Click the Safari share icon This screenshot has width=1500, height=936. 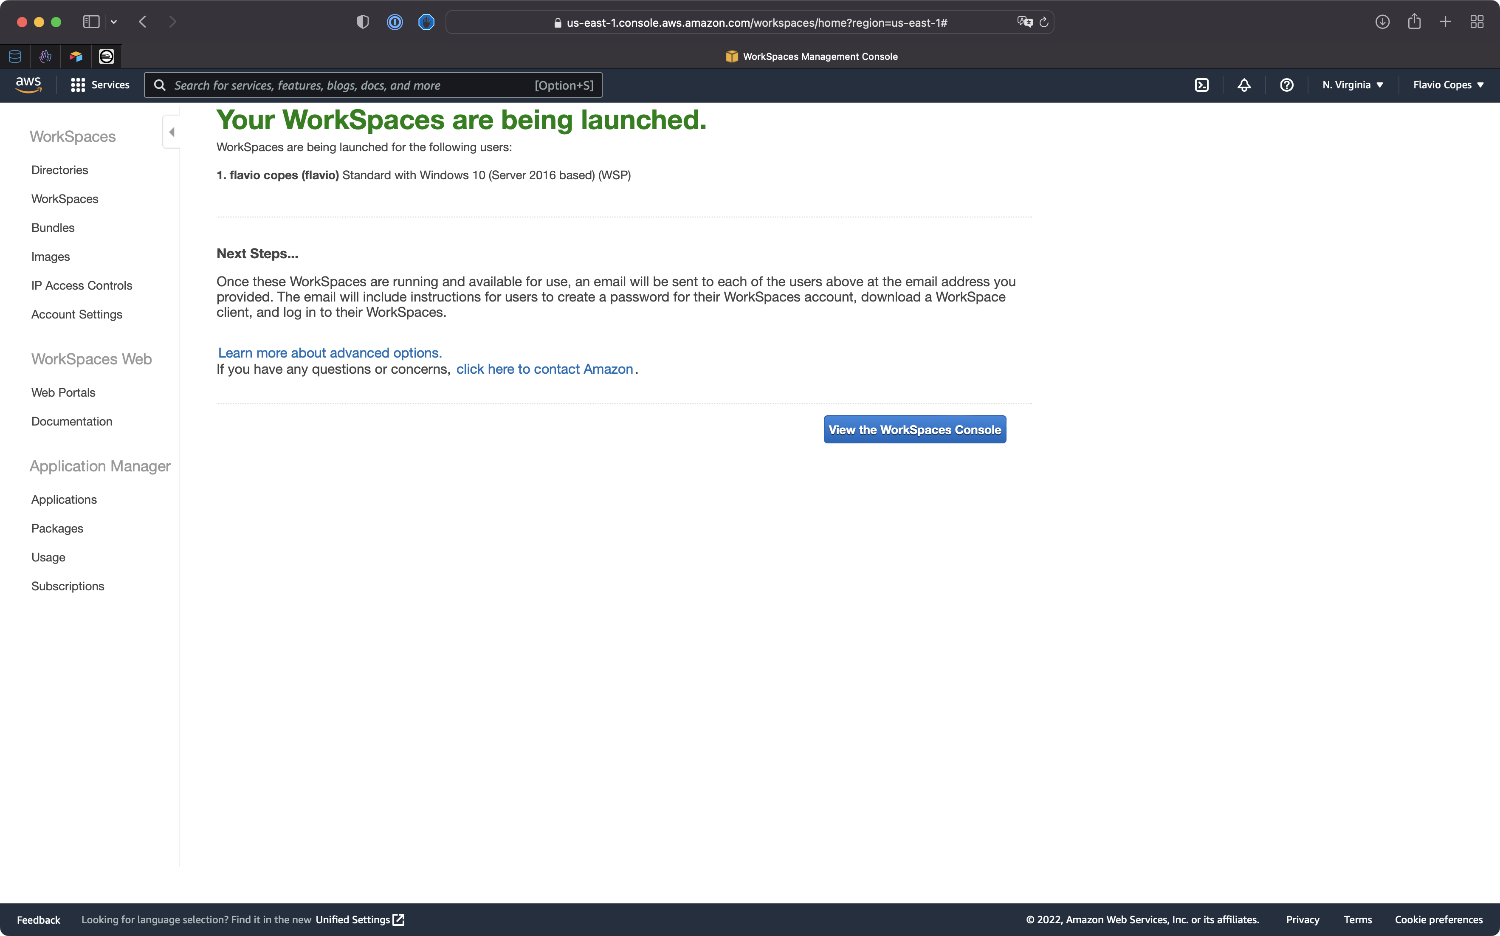coord(1414,22)
